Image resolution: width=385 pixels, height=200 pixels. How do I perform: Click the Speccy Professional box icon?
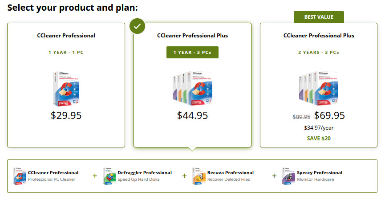tap(288, 176)
